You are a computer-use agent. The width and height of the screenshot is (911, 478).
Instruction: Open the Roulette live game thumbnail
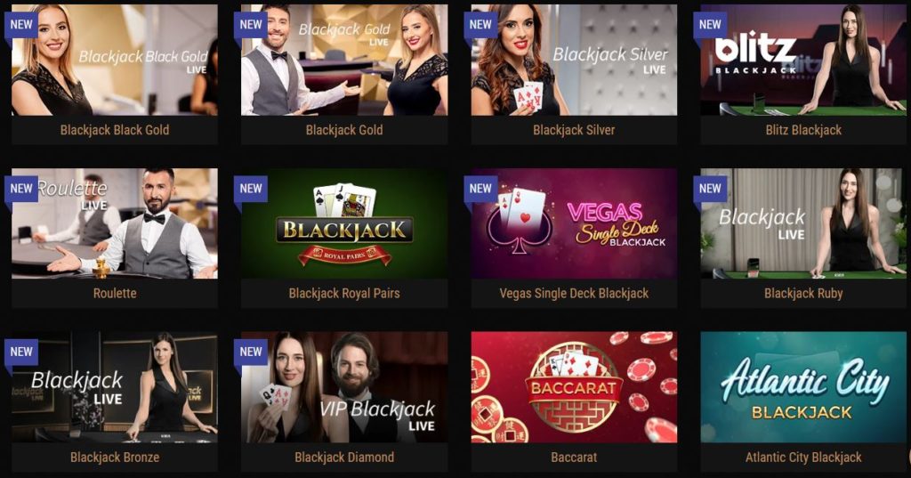(x=115, y=224)
